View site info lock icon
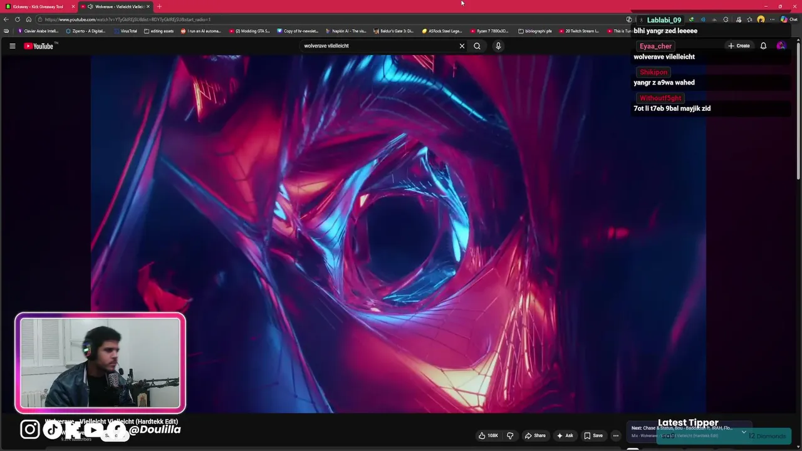 [39, 19]
